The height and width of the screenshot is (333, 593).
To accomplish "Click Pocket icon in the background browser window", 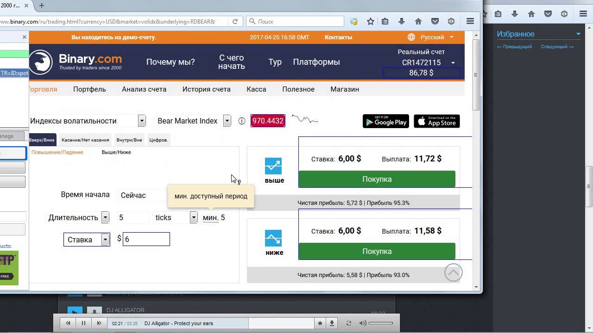I will (x=548, y=14).
